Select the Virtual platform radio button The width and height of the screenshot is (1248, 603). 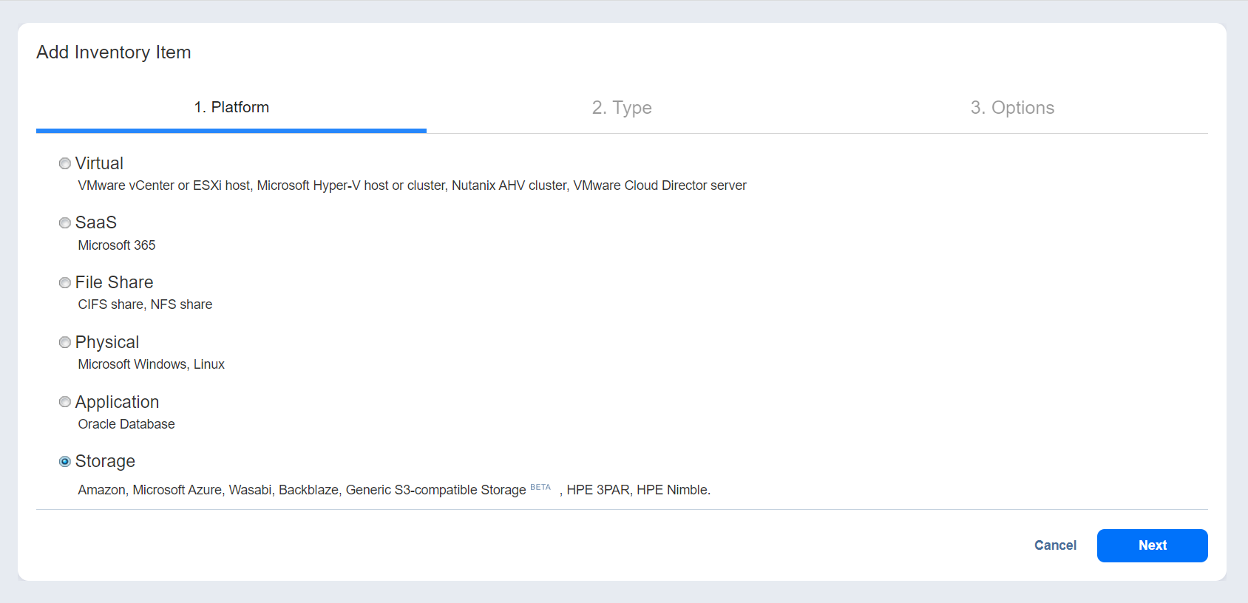tap(65, 163)
